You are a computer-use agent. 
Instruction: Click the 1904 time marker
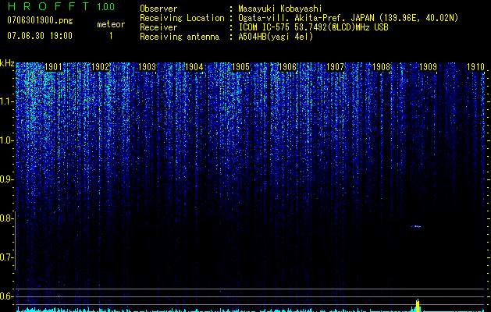pos(194,67)
